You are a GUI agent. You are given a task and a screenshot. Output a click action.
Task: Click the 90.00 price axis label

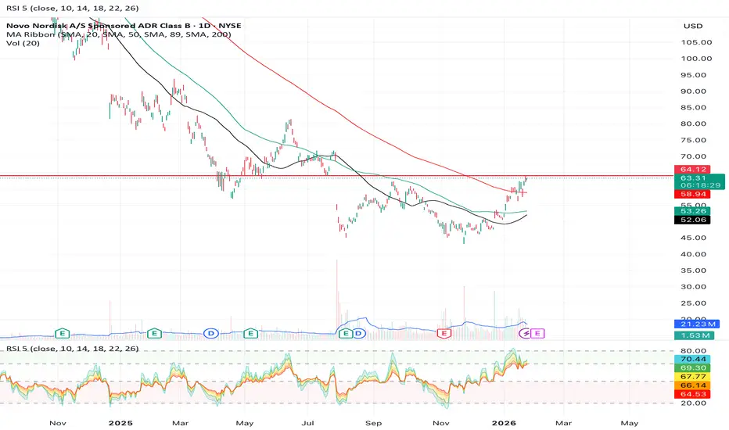click(694, 91)
